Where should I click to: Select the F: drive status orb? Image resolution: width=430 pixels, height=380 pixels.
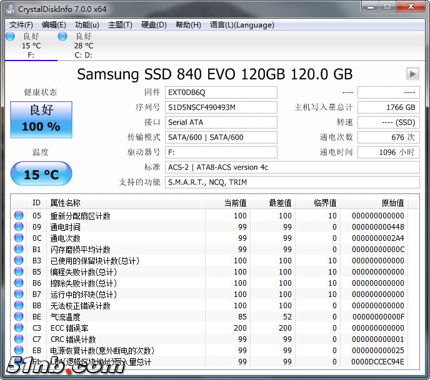click(10, 36)
